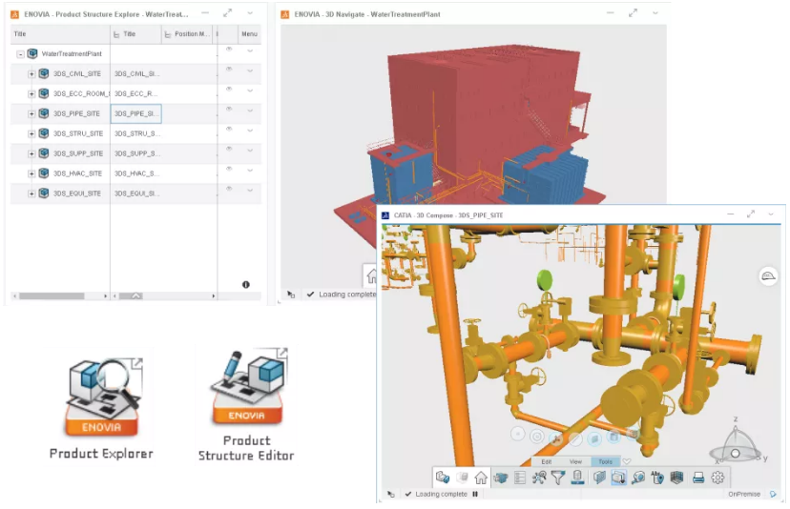
Task: Toggle visibility of 3DS_CIVIL_SITE row
Action: (229, 69)
